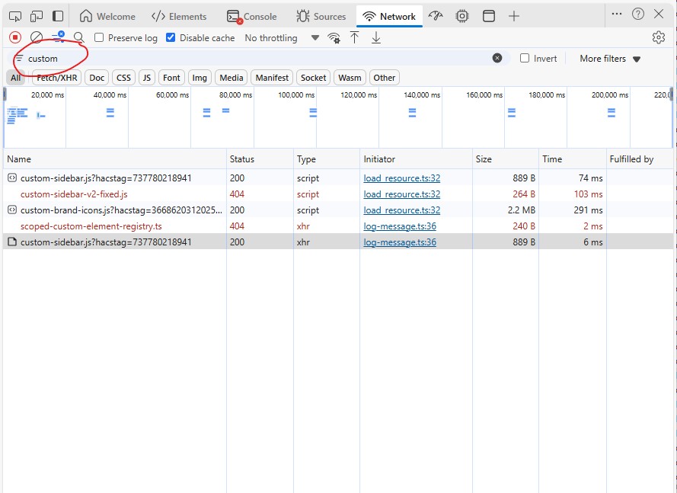
Task: Click the inspect element picker icon
Action: click(15, 16)
